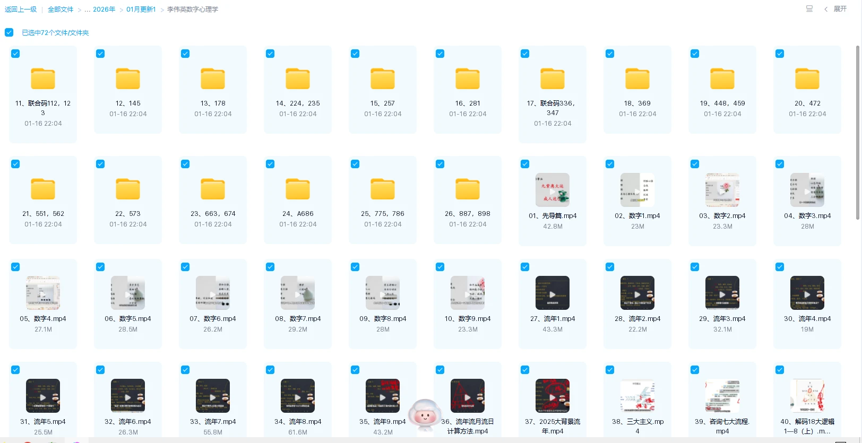Jump to the 2026年 breadcrumb folder
The image size is (862, 443).
click(x=104, y=10)
